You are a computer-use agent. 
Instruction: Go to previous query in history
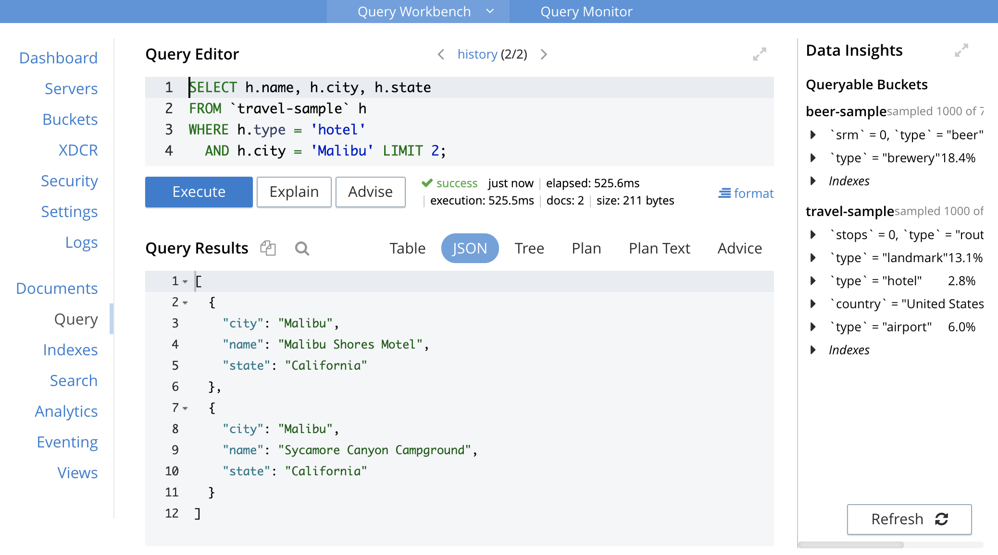pos(441,54)
